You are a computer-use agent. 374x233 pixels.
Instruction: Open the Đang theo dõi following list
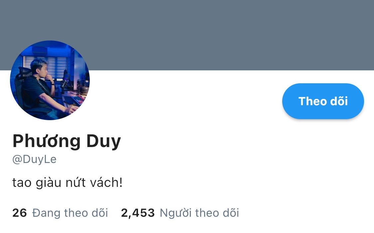point(70,213)
